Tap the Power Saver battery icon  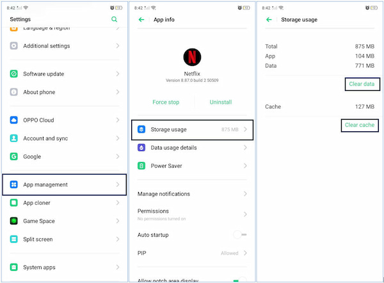(142, 166)
